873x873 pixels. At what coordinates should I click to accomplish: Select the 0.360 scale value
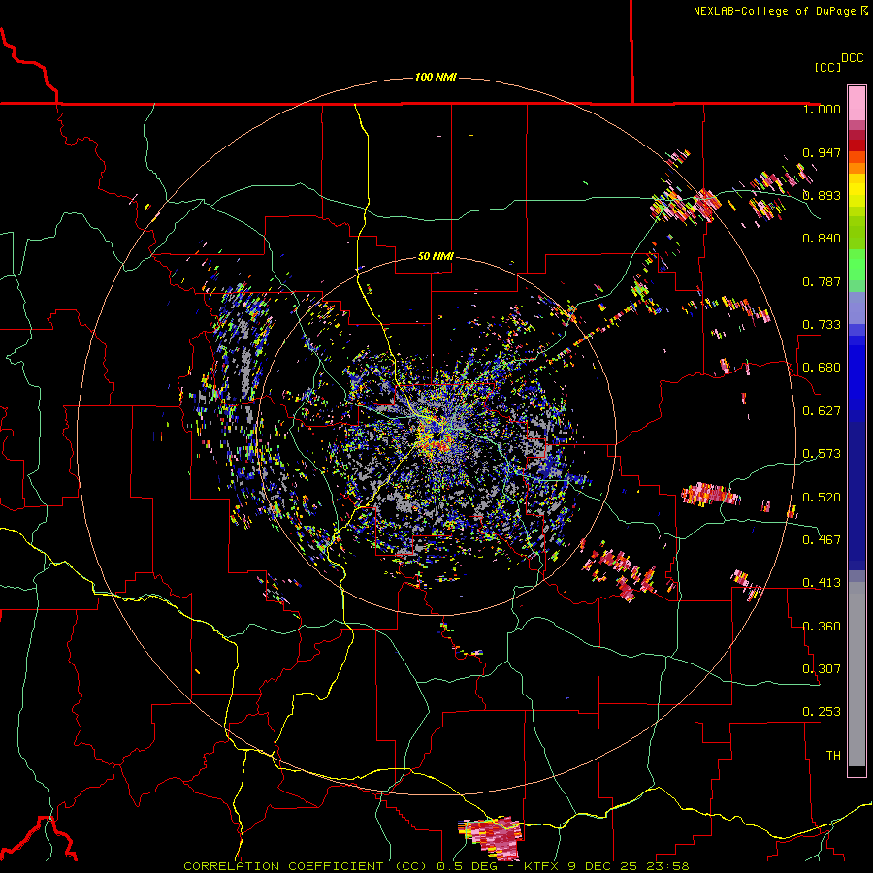coord(822,627)
